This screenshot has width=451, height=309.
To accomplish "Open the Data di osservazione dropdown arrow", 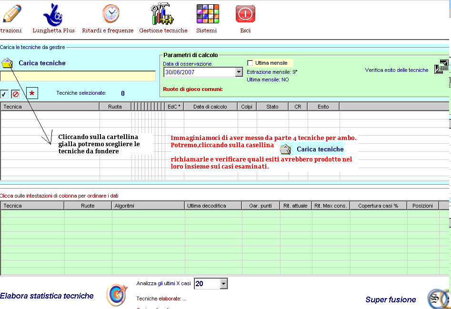I will 239,72.
